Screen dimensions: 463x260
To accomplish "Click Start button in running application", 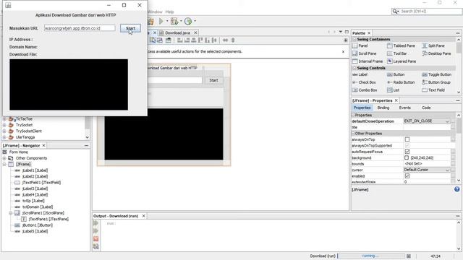I will point(130,28).
